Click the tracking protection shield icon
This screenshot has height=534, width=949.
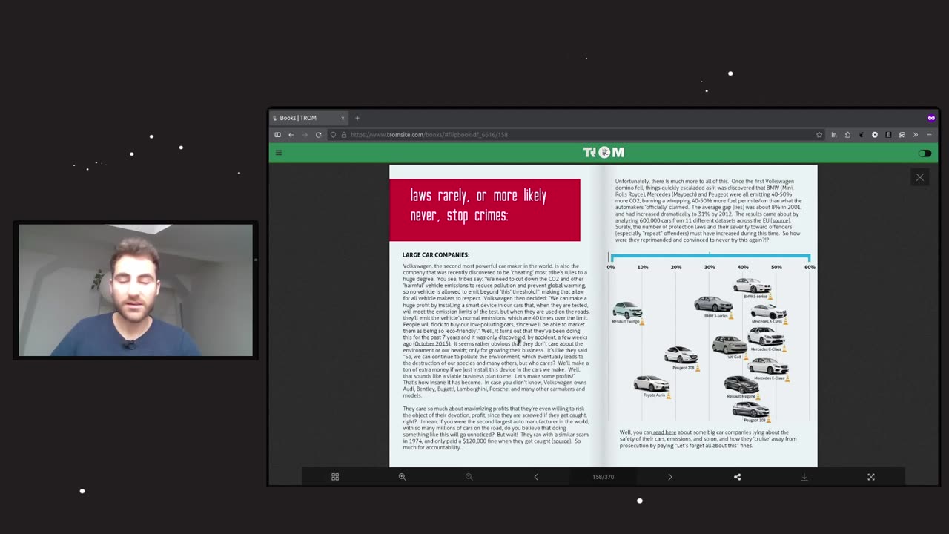tap(334, 135)
